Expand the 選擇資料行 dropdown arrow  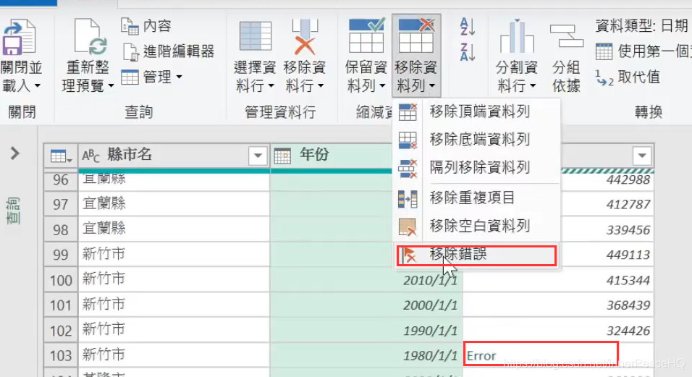[271, 85]
